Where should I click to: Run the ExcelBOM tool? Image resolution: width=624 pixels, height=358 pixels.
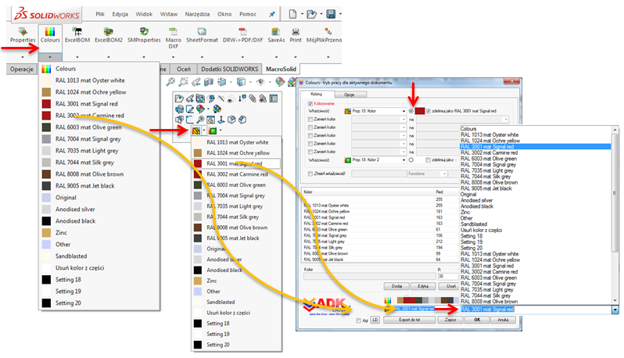pyautogui.click(x=77, y=35)
